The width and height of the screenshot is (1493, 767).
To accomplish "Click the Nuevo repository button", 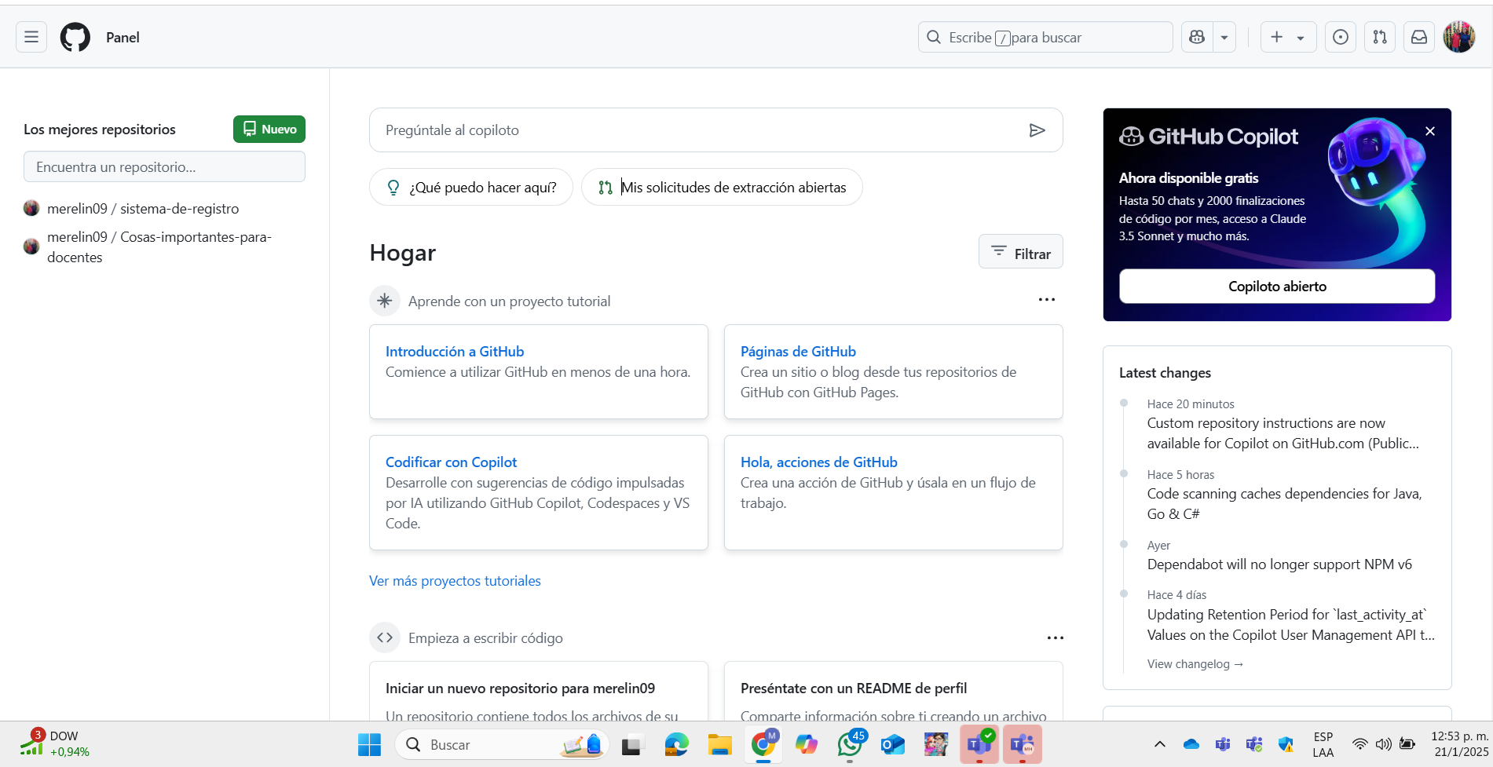I will pos(269,129).
